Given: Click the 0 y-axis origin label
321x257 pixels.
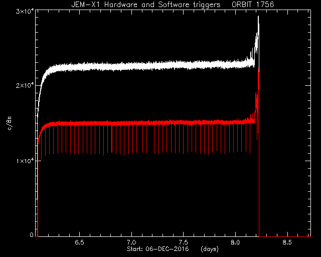Looking at the screenshot, I should point(32,235).
